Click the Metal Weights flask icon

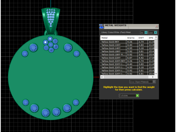click(x=101, y=26)
